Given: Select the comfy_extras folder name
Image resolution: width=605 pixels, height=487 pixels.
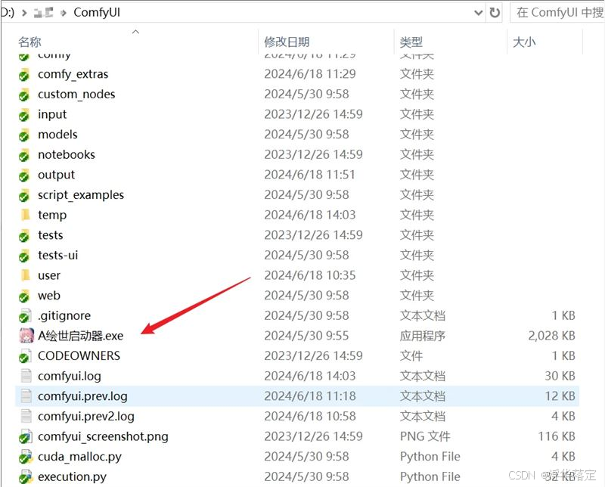Looking at the screenshot, I should (73, 74).
